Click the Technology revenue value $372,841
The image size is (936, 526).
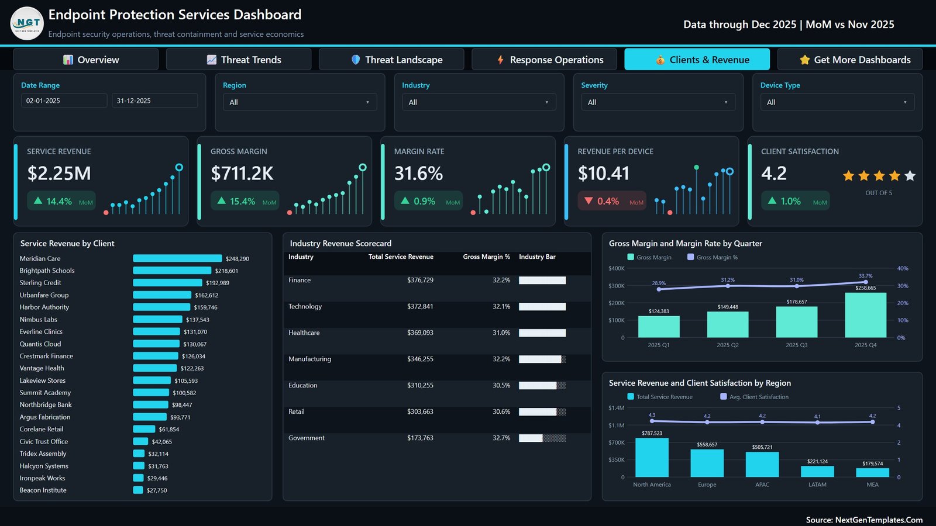[x=420, y=307]
